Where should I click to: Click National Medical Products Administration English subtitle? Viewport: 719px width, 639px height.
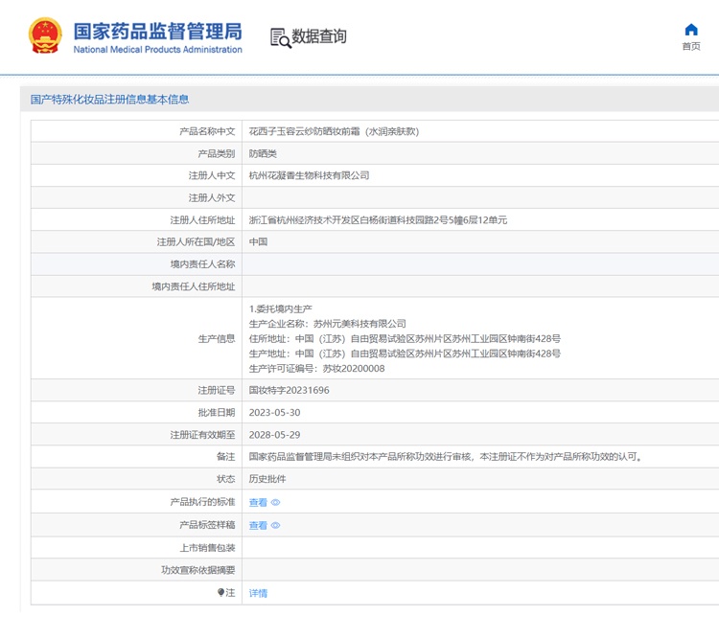coord(158,50)
